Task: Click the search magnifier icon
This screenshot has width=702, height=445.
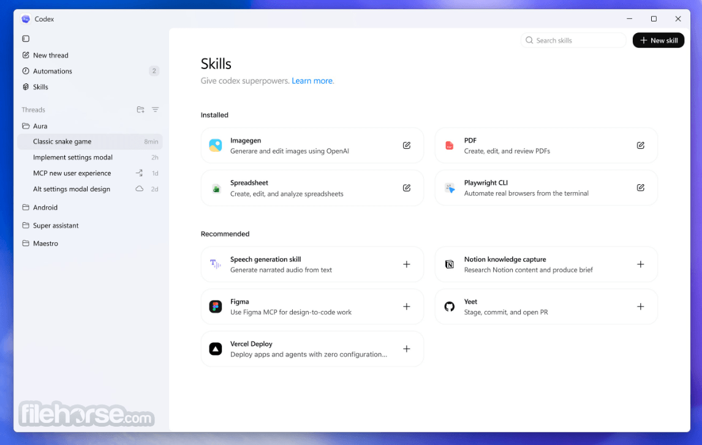Action: (x=529, y=40)
